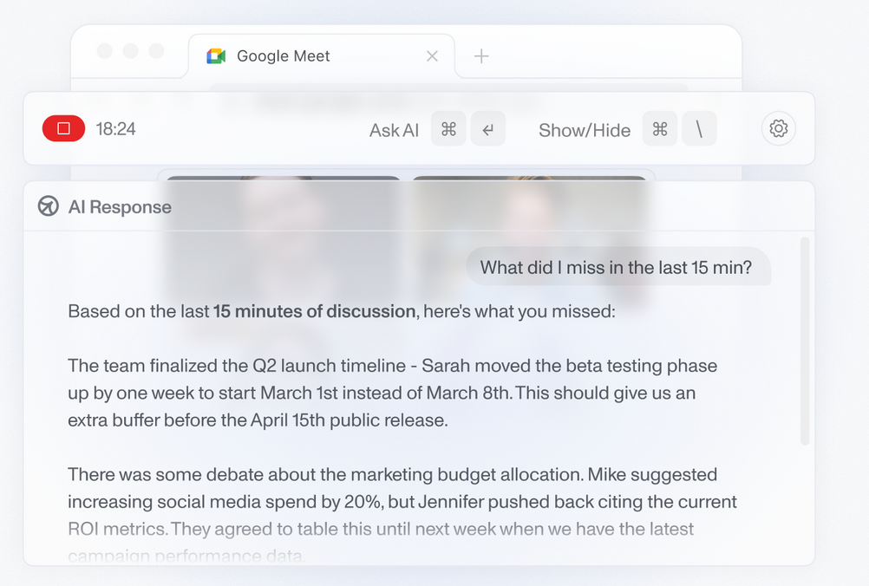The height and width of the screenshot is (586, 869).
Task: Click the AI Response compass icon
Action: (x=49, y=206)
